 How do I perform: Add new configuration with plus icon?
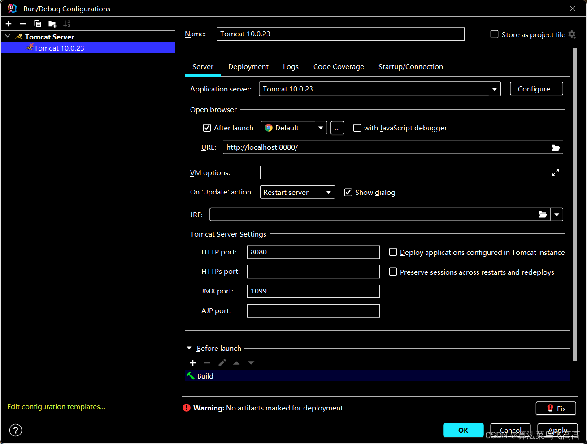pyautogui.click(x=9, y=24)
